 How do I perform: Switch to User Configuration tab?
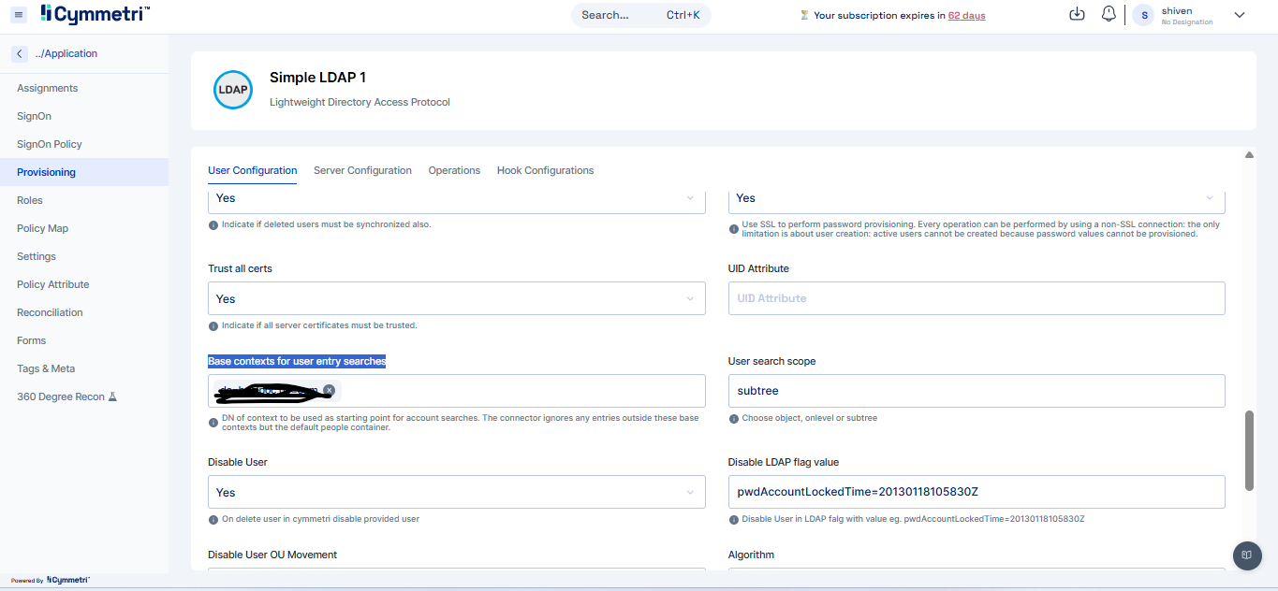(253, 170)
